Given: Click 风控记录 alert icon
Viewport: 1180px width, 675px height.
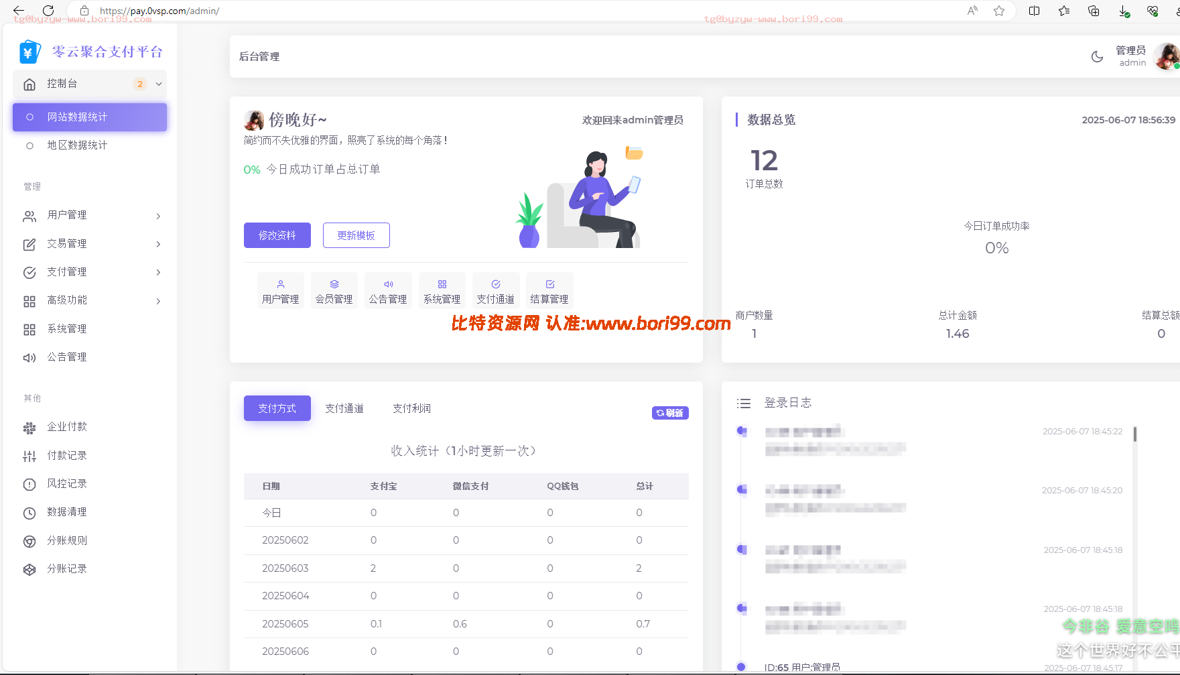Looking at the screenshot, I should [x=29, y=485].
